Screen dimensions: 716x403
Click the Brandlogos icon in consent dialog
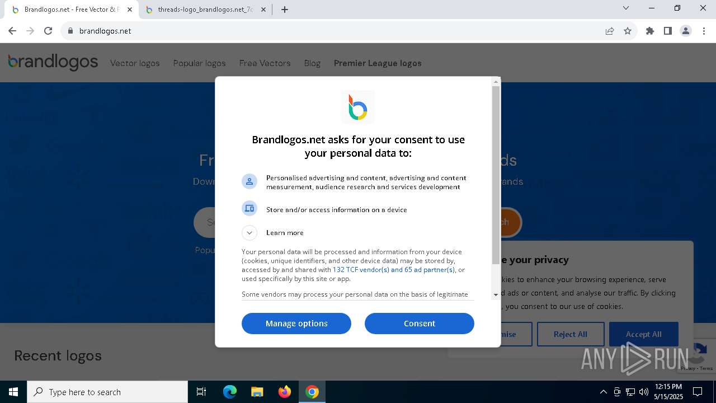[358, 107]
